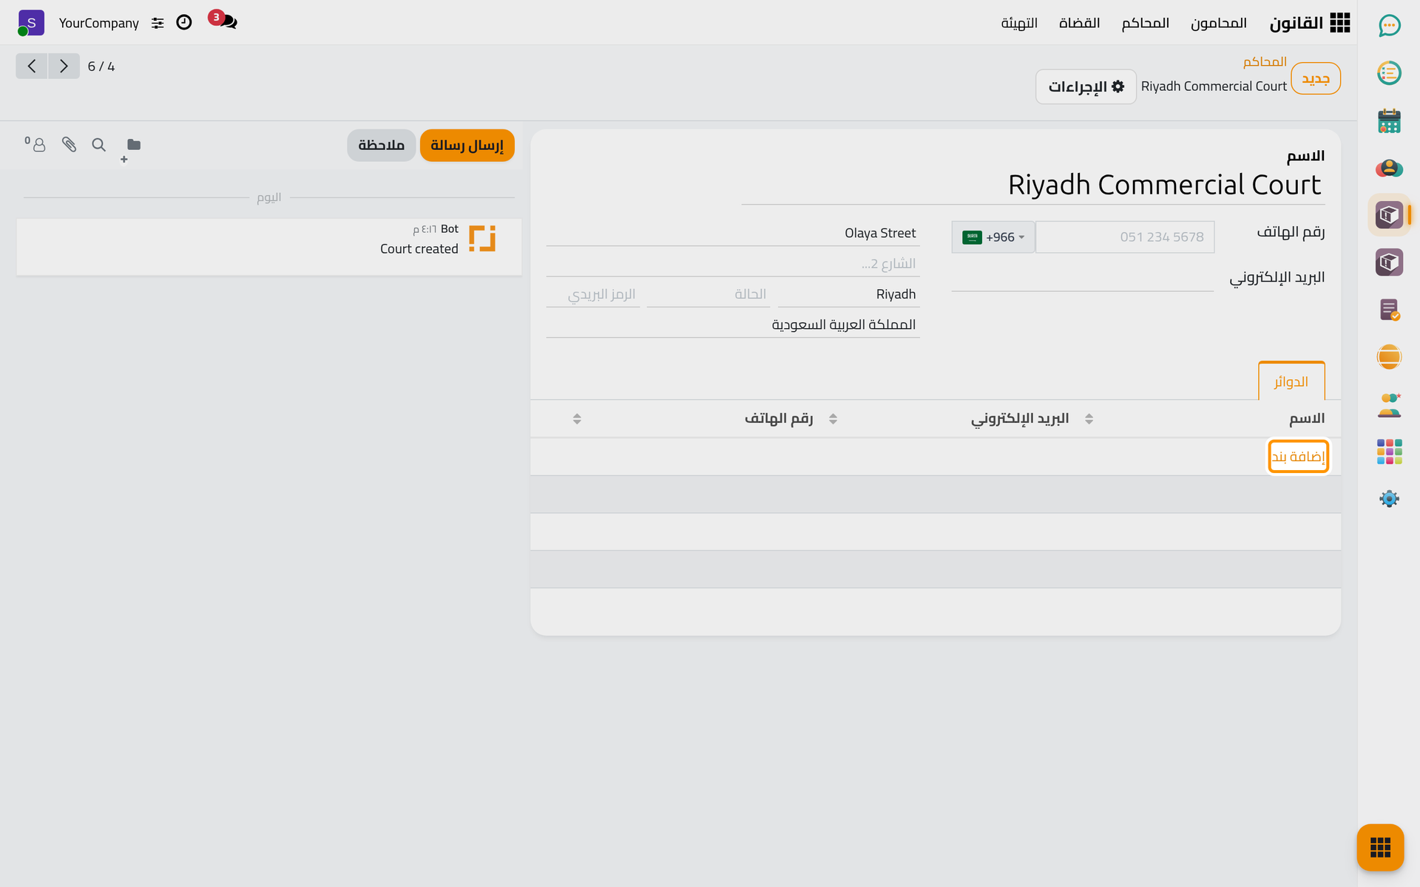Open the orange globe app icon
Viewport: 1420px width, 887px height.
click(x=1389, y=357)
